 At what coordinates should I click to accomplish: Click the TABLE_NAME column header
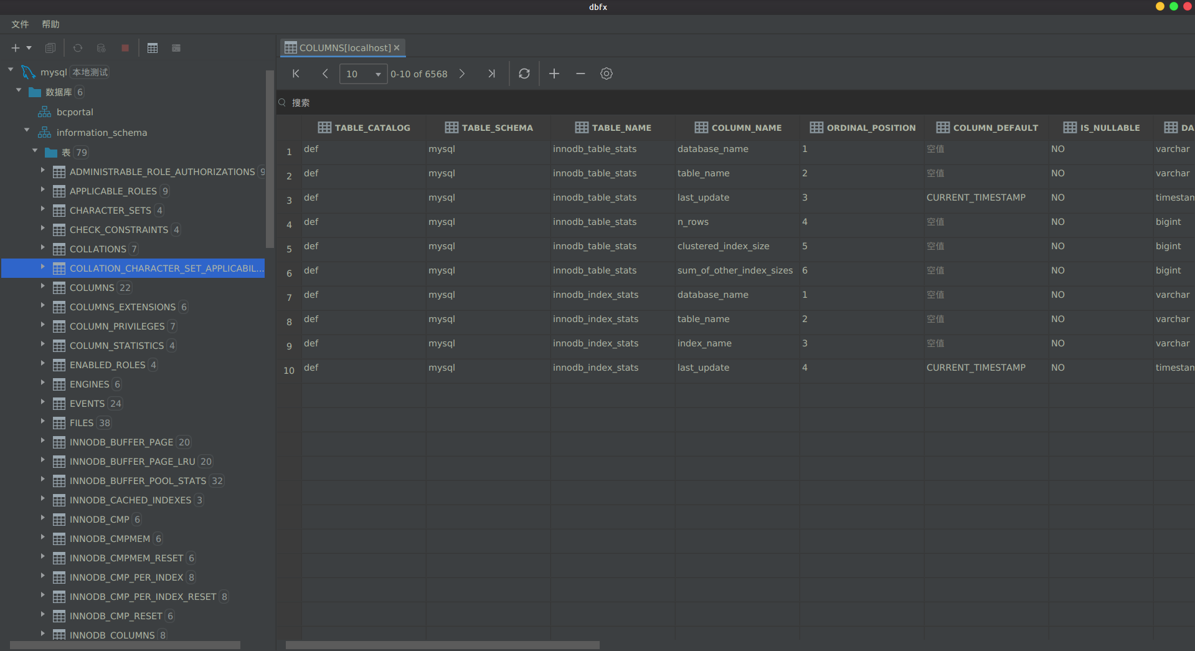pos(613,128)
